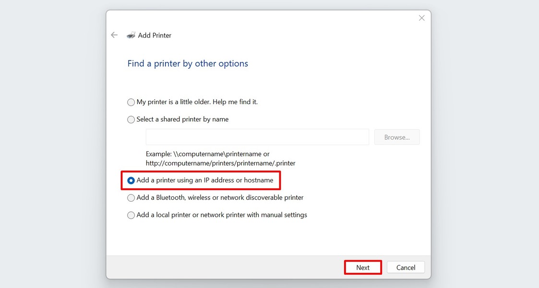Click the small printer image beside Add Printer
This screenshot has height=288, width=539.
point(131,35)
